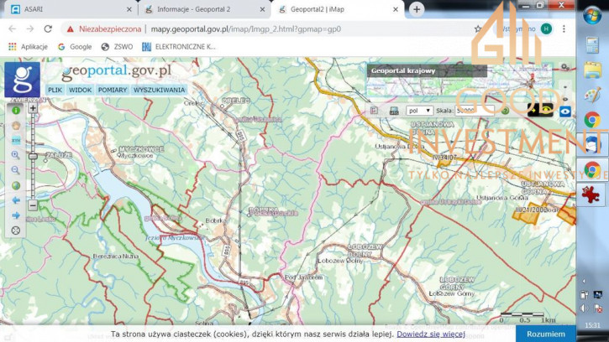
Task: Accept cookies with Rozumiem button
Action: click(x=546, y=334)
